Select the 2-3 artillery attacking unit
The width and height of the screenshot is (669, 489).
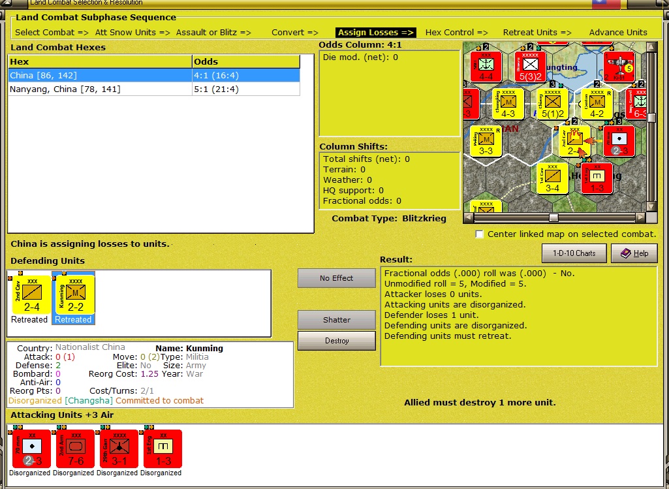tap(31, 449)
